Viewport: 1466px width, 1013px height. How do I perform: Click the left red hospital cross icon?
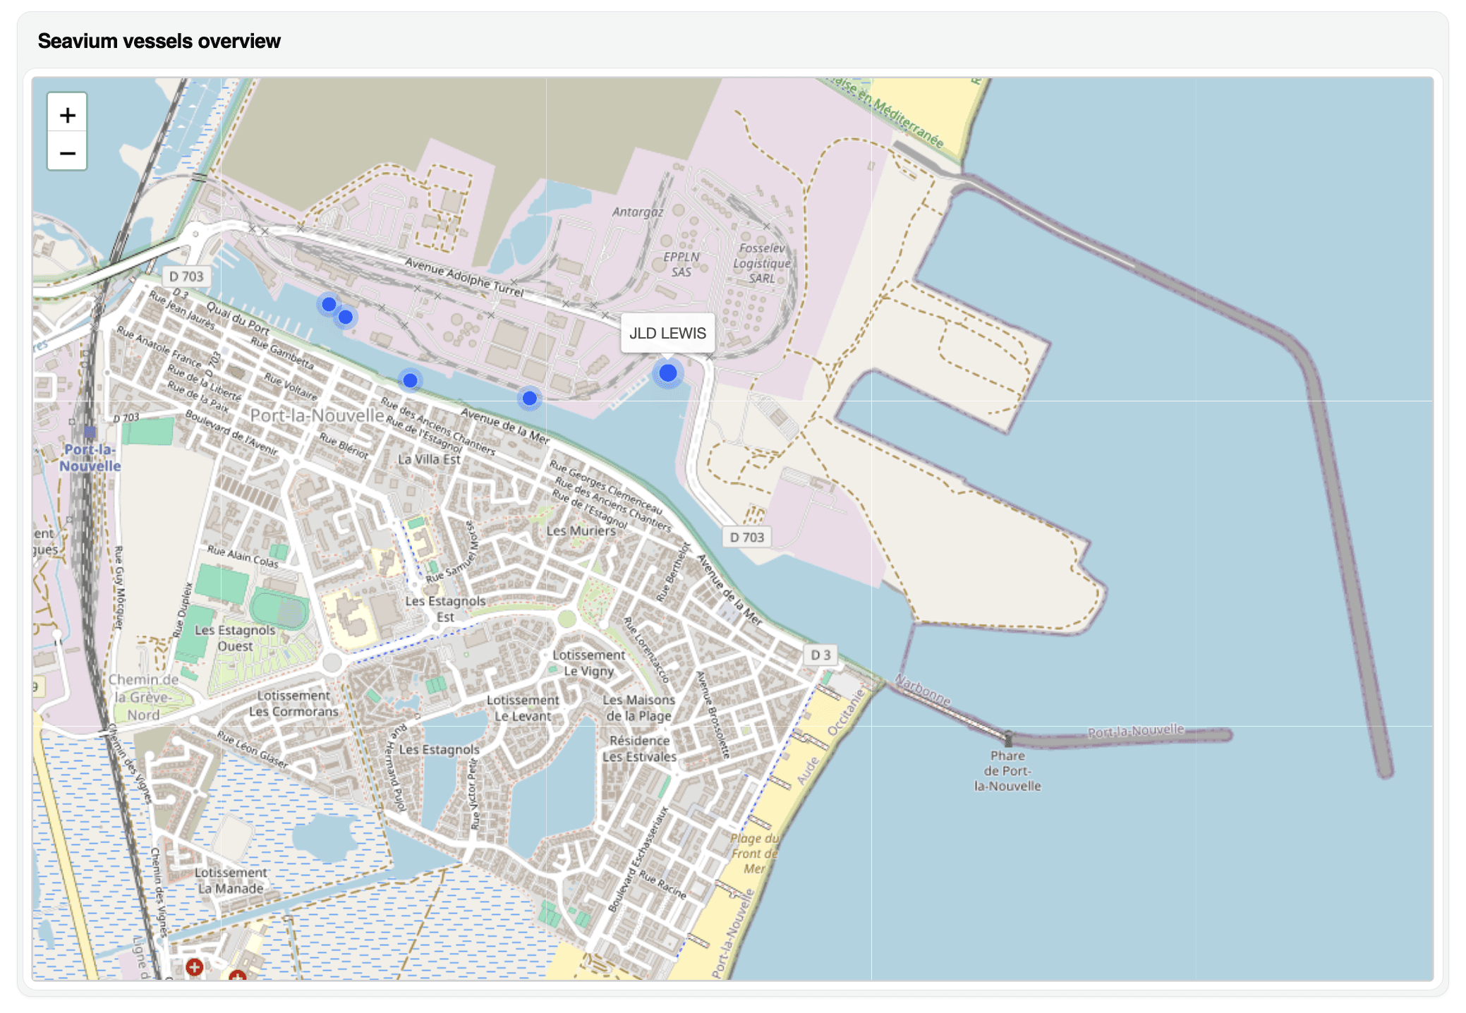(x=195, y=966)
